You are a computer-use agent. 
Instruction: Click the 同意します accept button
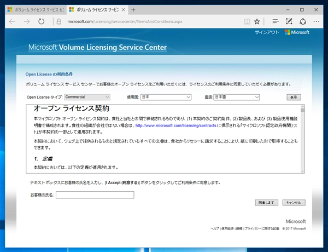point(267,203)
